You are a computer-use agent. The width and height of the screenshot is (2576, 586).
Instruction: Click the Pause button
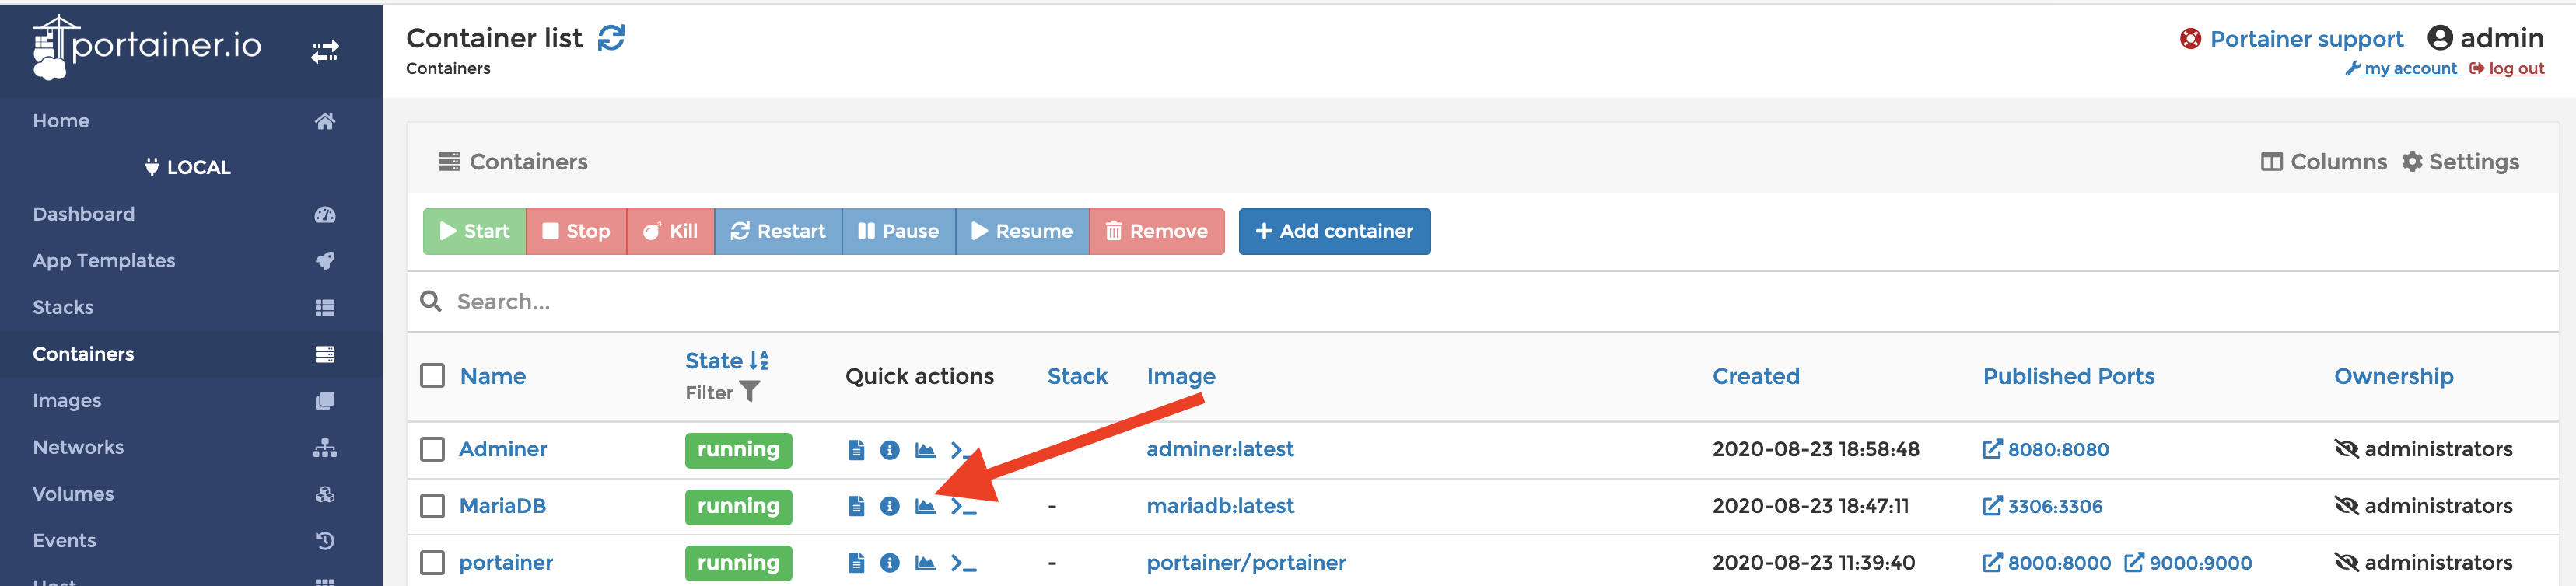click(899, 231)
